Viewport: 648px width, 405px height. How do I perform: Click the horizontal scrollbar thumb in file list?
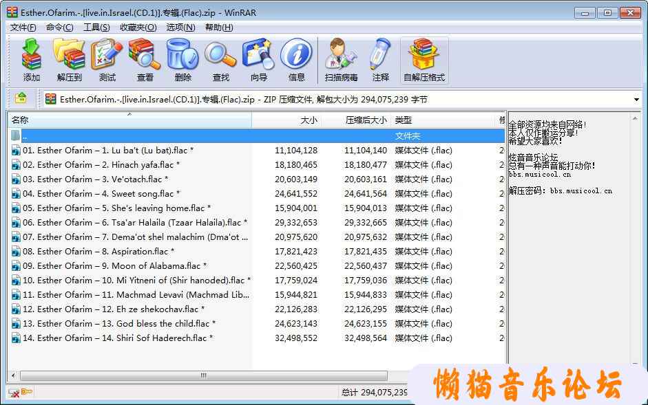point(204,375)
